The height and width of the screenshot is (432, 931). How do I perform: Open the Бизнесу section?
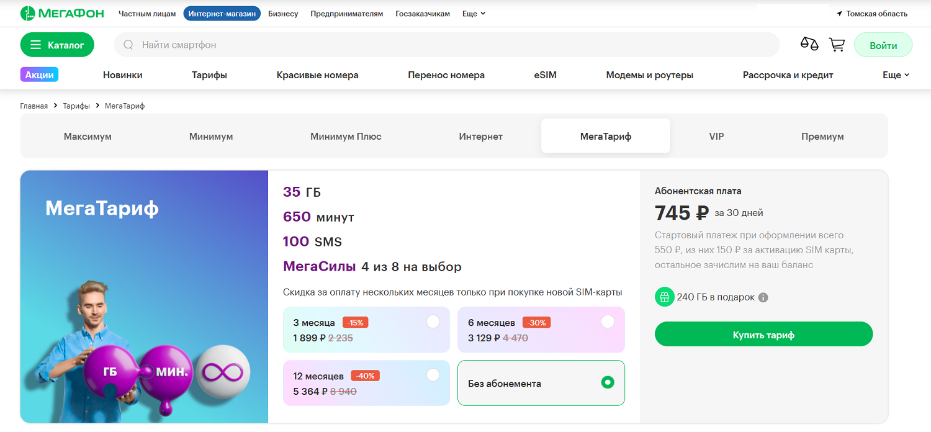pos(283,14)
